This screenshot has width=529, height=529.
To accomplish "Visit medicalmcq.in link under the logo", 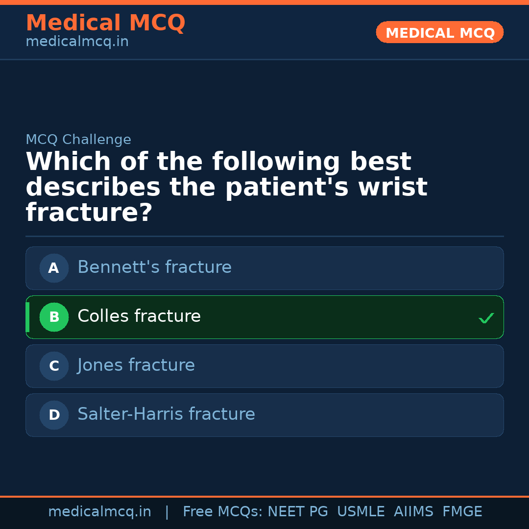I will pos(76,42).
